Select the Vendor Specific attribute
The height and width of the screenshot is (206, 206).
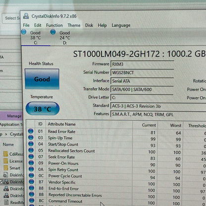click(x=62, y=182)
